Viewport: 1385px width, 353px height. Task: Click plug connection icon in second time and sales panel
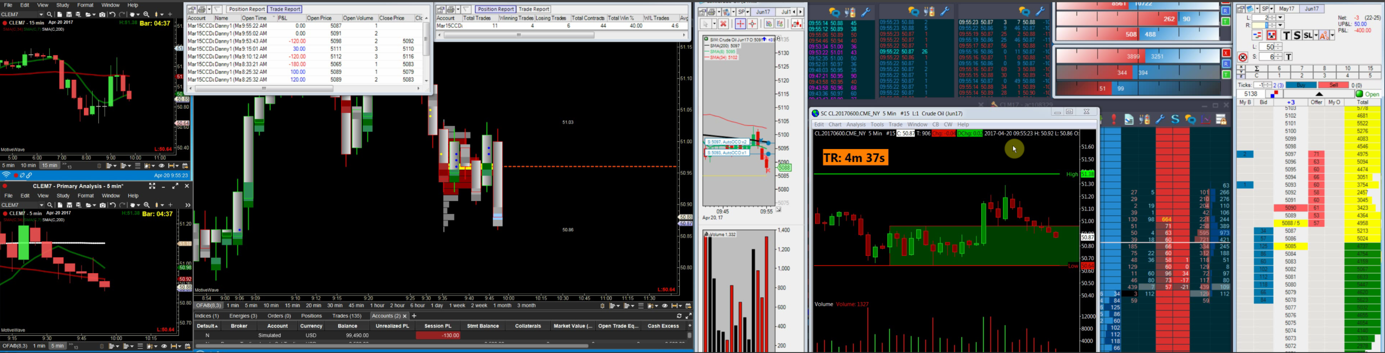coord(929,11)
